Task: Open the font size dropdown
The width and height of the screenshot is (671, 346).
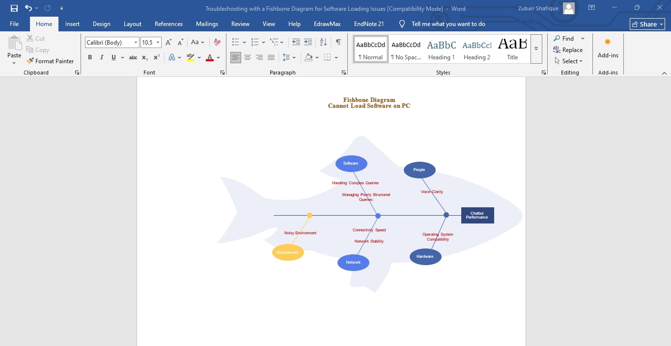Action: (x=159, y=42)
